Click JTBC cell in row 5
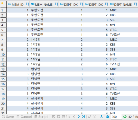This screenshot has width=138, height=120. click(123, 30)
